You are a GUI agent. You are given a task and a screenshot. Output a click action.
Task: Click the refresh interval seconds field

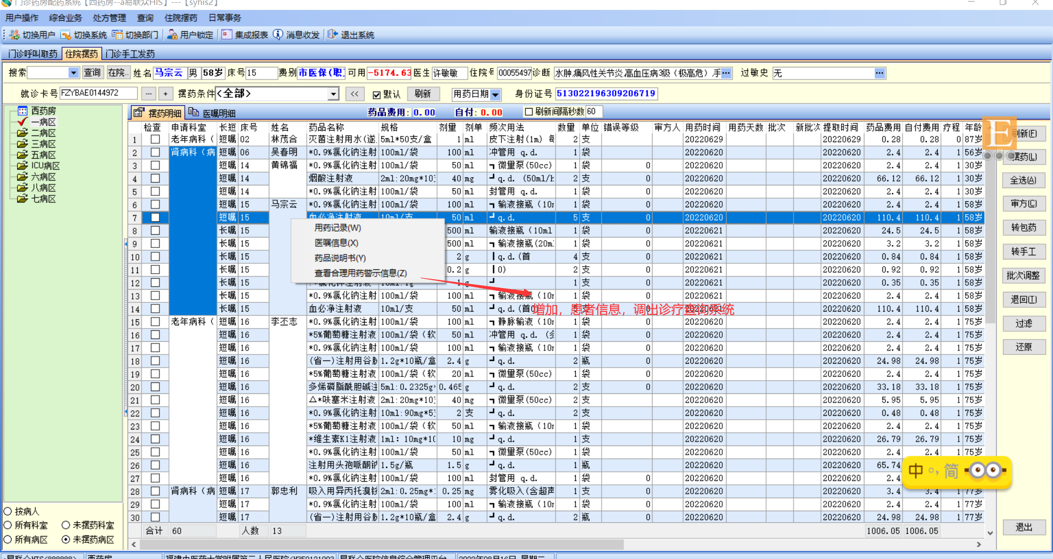[x=594, y=112]
